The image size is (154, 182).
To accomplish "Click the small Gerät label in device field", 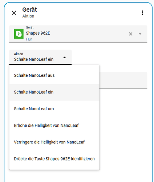I will coord(29,28).
